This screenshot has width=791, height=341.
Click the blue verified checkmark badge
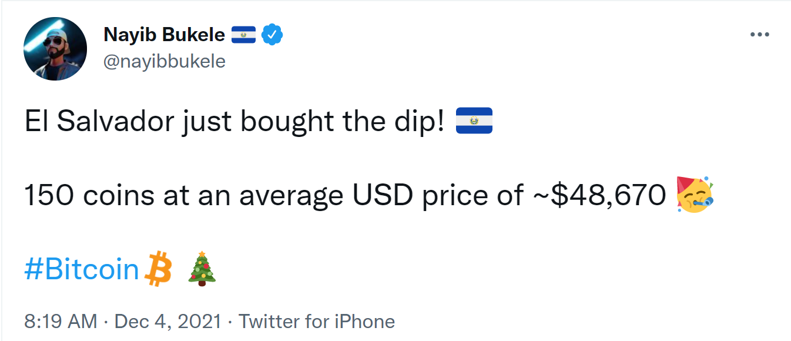pos(272,35)
